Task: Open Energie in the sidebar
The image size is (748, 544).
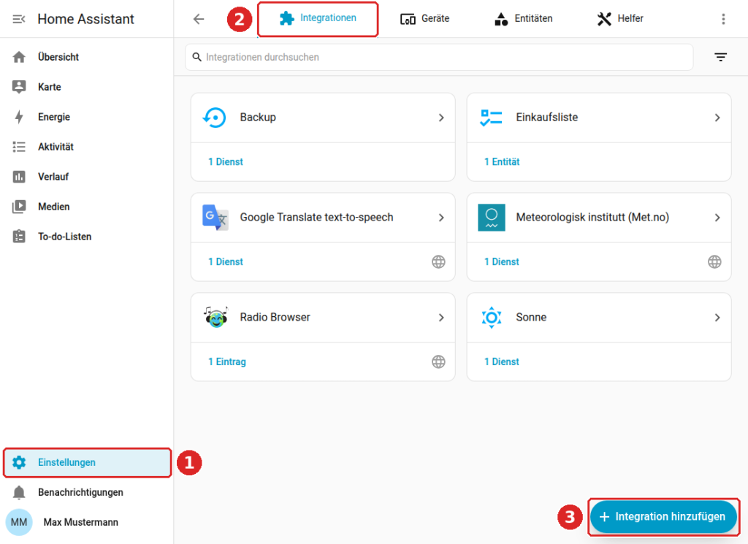Action: pos(87,117)
